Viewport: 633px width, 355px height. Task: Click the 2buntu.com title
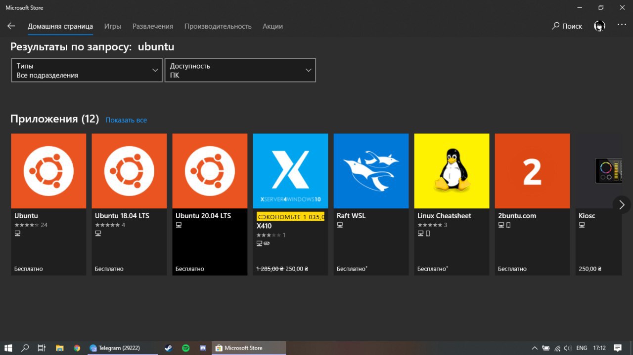(517, 216)
